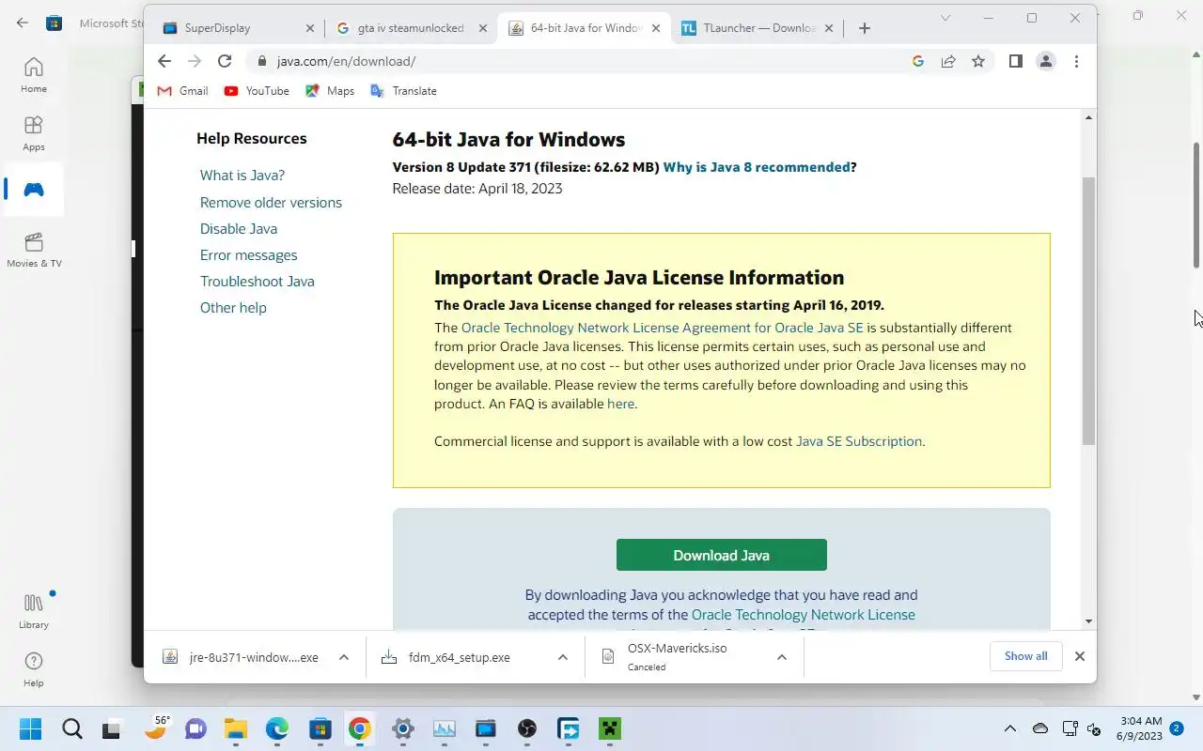The width and height of the screenshot is (1203, 751).
Task: Open Minecraft creeper icon on taskbar
Action: [x=611, y=729]
